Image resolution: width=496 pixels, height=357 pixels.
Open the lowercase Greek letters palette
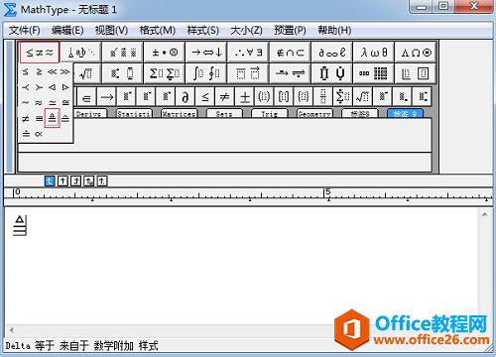374,53
